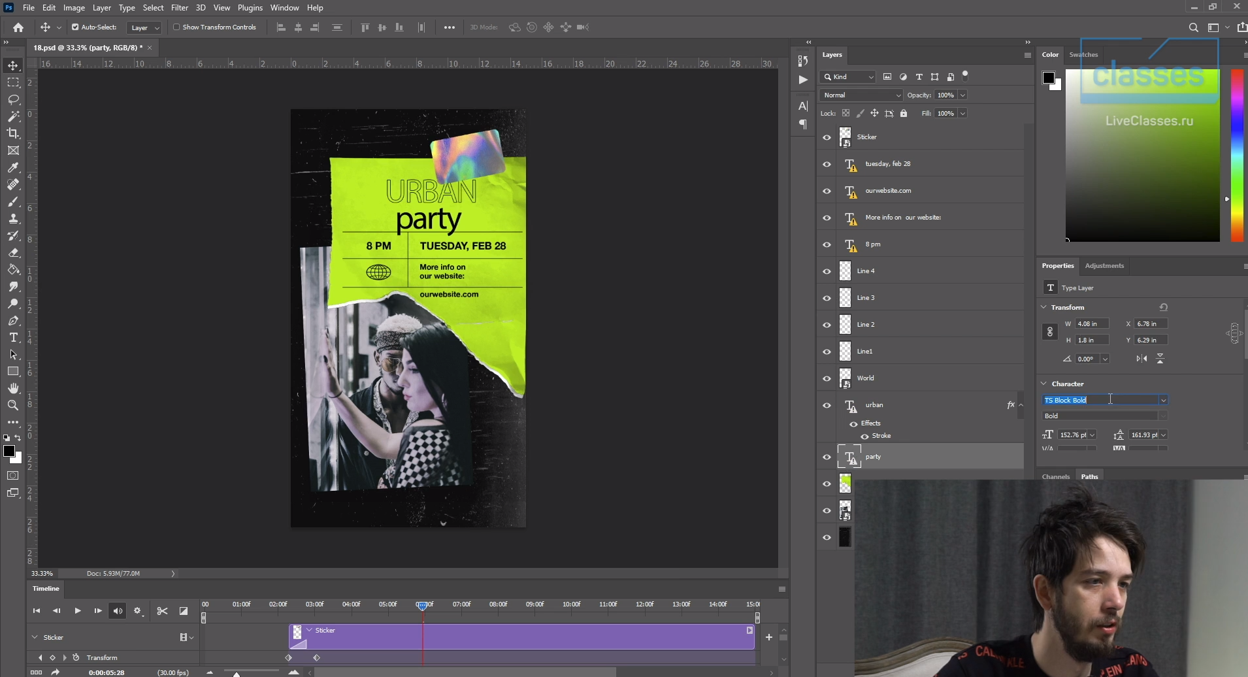Click the foreground color swatch in Color panel
The width and height of the screenshot is (1248, 677).
[1048, 78]
